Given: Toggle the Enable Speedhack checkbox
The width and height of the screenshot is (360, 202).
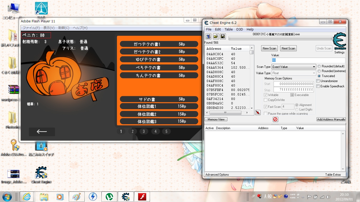Looking at the screenshot, I should pyautogui.click(x=318, y=86).
